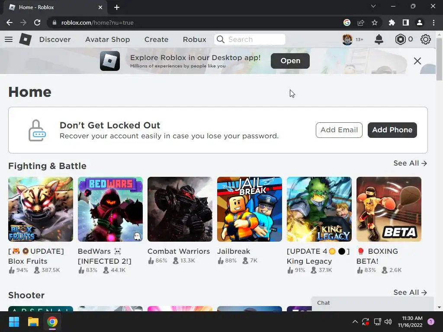Click the BedWars INFECTED 2 title text
The image size is (443, 332).
pyautogui.click(x=105, y=256)
